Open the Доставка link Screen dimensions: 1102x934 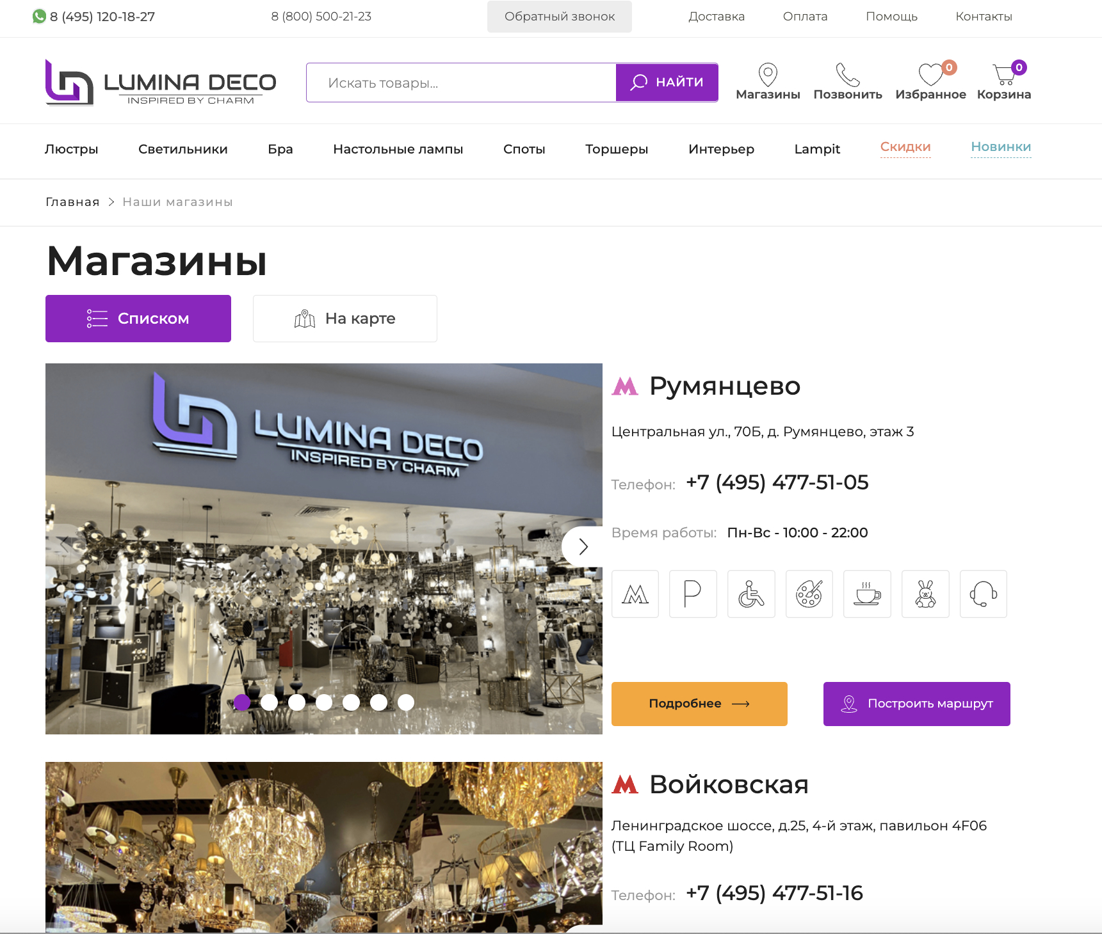pos(717,17)
